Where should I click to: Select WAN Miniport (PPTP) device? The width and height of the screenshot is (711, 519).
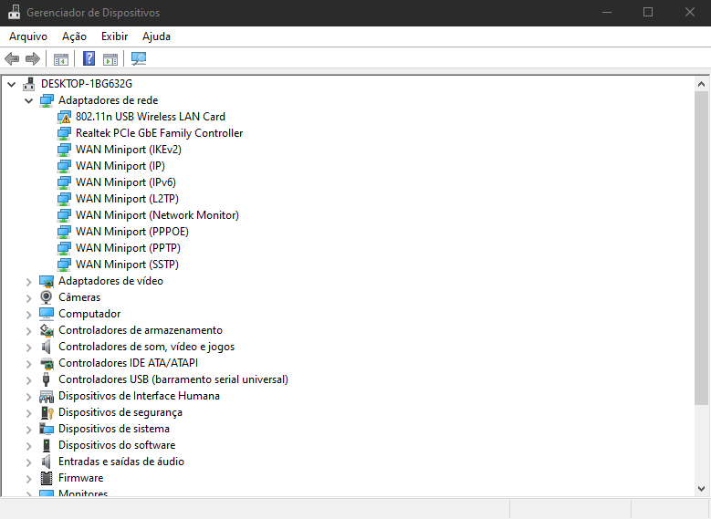(x=128, y=248)
